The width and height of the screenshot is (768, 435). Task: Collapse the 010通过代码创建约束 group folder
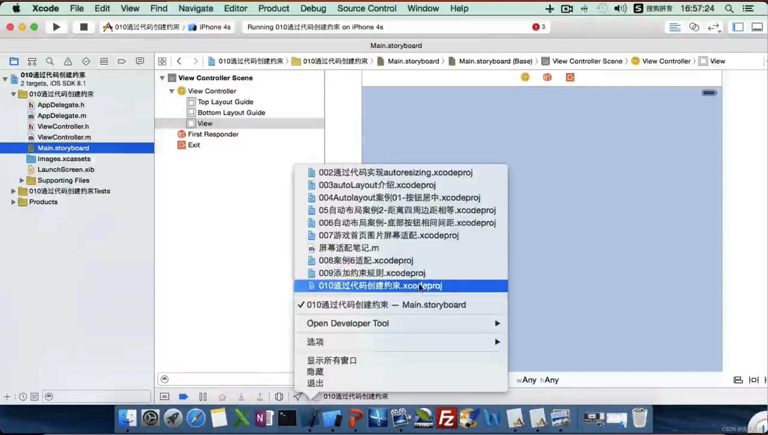pyautogui.click(x=13, y=94)
